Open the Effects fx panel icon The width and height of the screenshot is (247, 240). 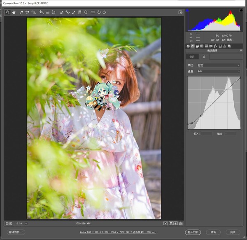[215, 46]
